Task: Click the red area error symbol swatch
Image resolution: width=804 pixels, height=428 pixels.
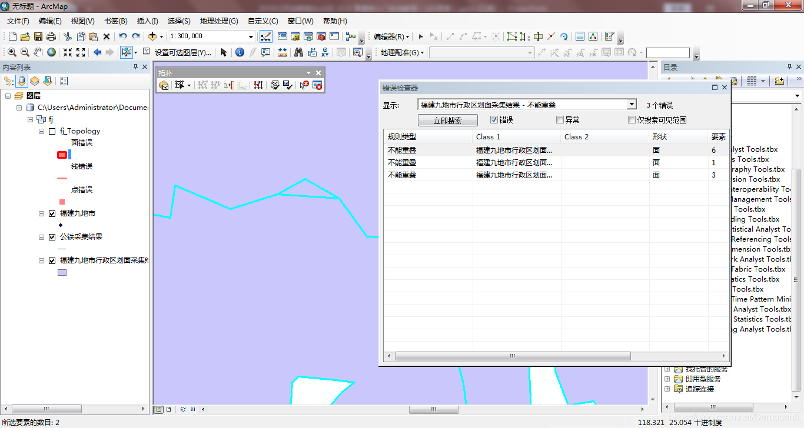Action: coord(62,155)
